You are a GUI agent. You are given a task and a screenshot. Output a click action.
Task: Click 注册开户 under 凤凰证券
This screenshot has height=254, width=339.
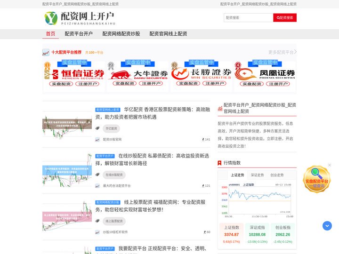click(278, 84)
